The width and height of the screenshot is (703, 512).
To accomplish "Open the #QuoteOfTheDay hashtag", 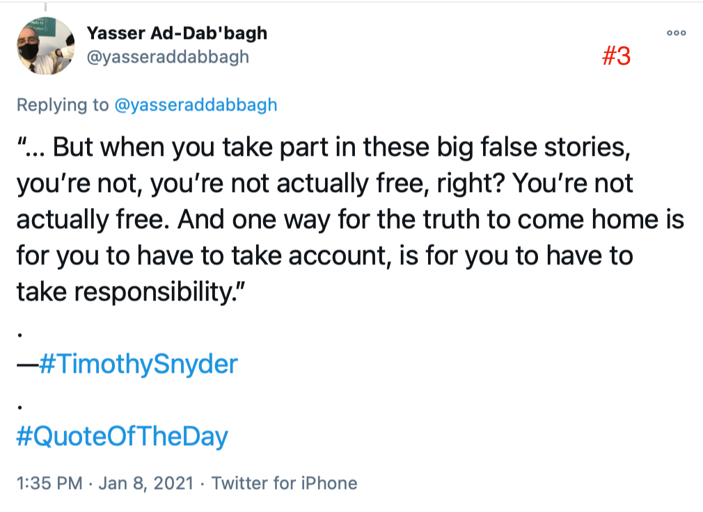I will [x=123, y=437].
